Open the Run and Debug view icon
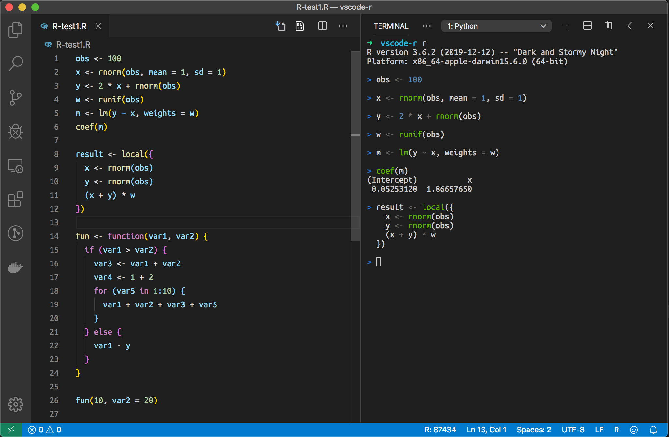 15,132
